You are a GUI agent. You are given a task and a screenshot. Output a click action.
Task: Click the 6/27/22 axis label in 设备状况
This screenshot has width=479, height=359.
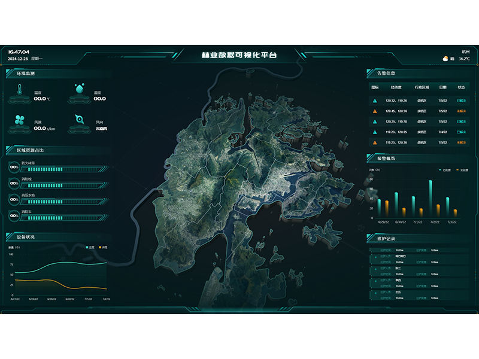[x=16, y=299]
